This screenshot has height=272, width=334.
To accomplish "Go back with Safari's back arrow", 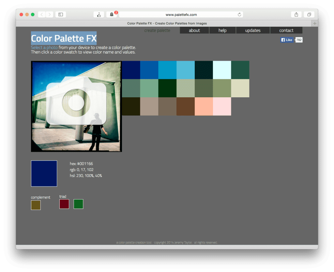I will [42, 14].
